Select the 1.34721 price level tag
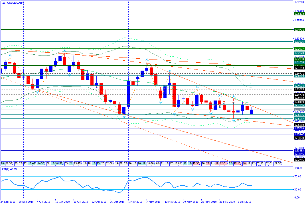The width and height of the screenshot is (308, 205). [x=299, y=30]
